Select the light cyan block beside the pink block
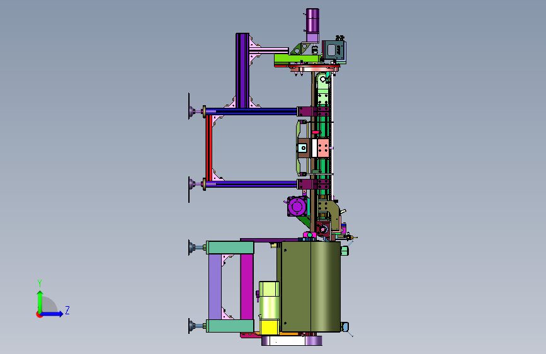The width and height of the screenshot is (546, 354). [x=302, y=148]
